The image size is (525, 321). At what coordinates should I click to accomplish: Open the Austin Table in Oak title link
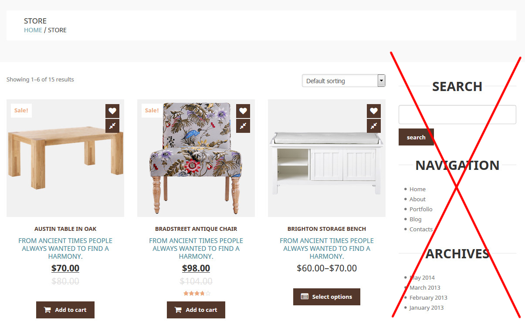pos(65,229)
